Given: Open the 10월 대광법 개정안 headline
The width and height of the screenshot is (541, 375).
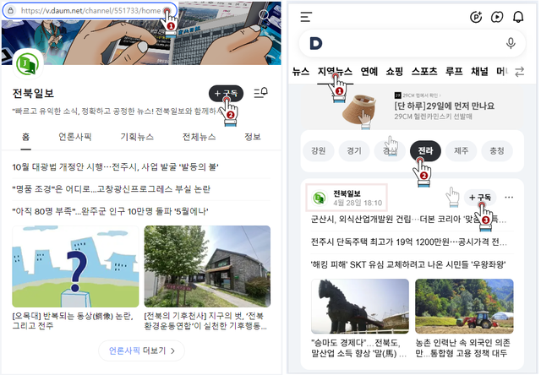Looking at the screenshot, I should (x=115, y=167).
